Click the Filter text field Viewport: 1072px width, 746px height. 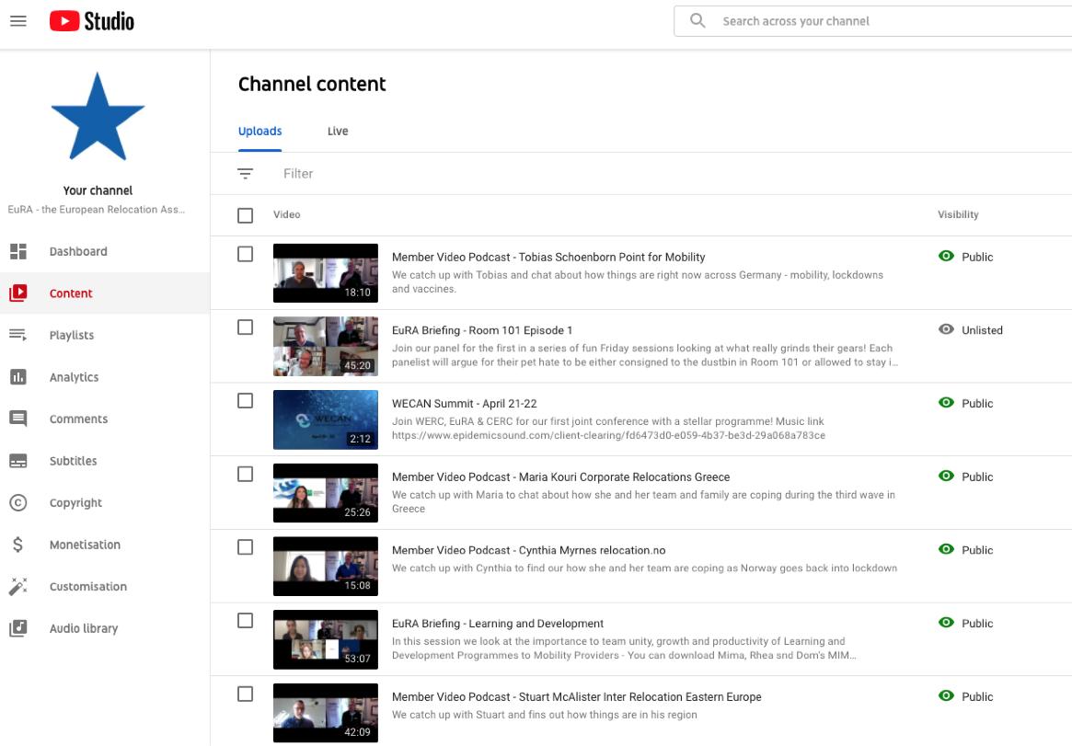click(298, 174)
